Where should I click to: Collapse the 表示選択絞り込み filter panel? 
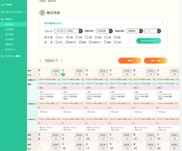163,23
